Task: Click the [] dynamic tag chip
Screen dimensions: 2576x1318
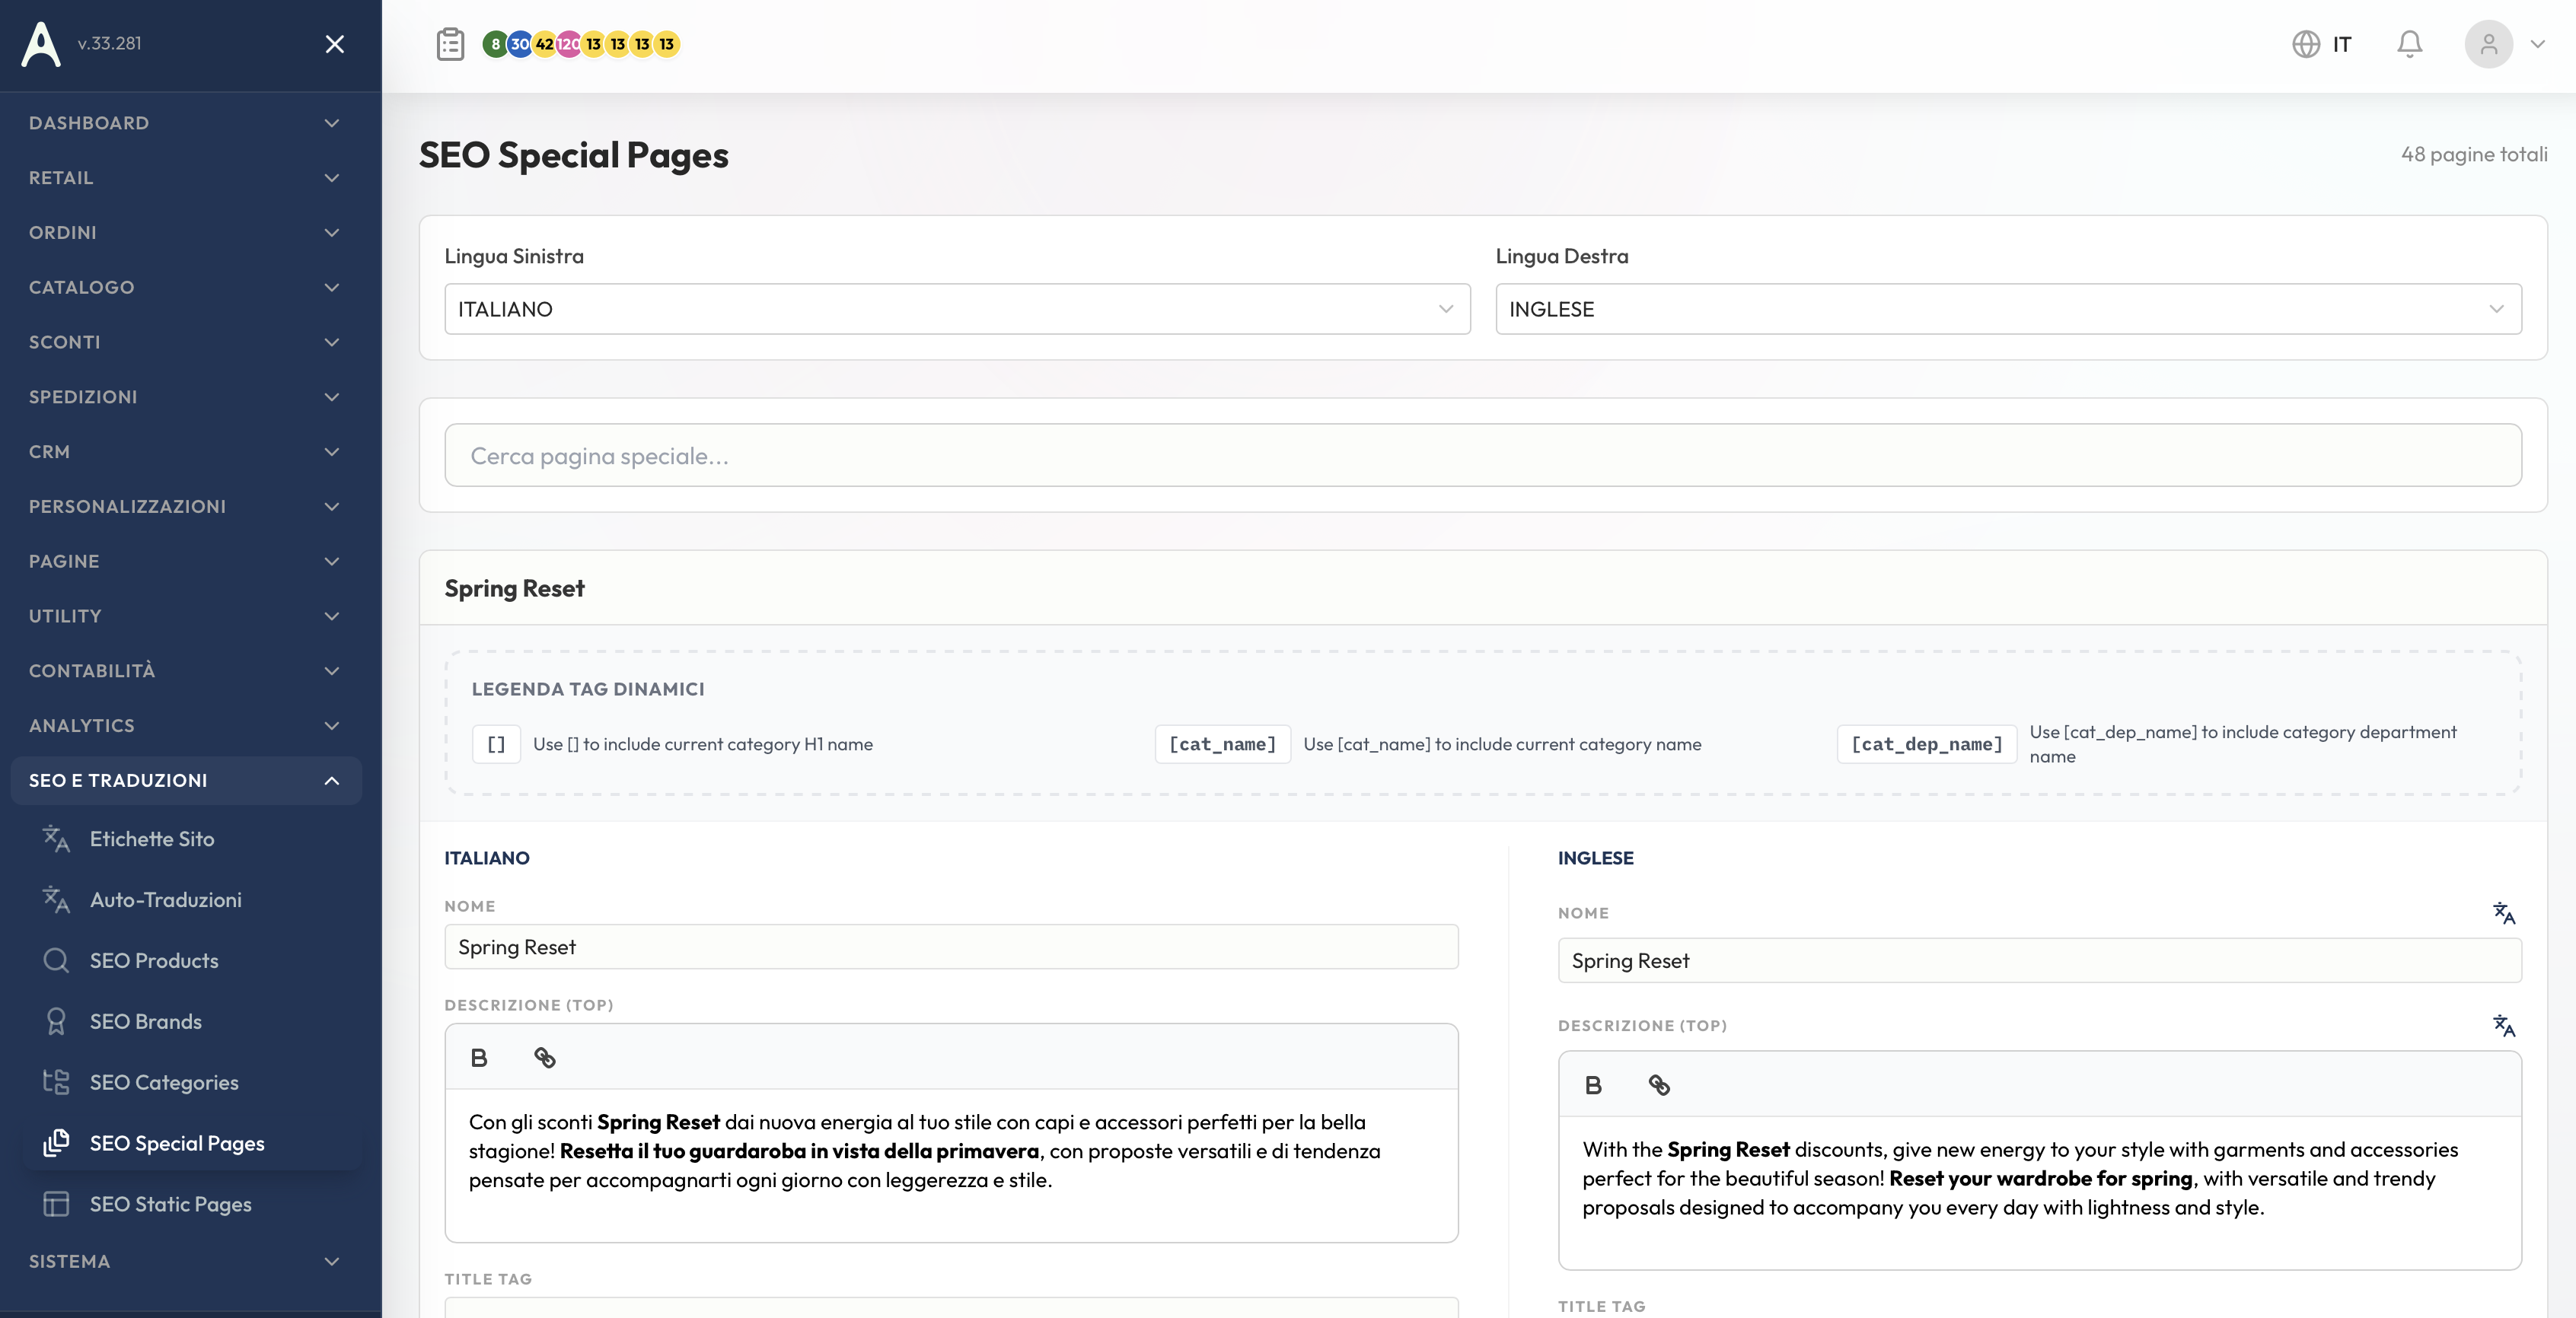Action: point(496,745)
